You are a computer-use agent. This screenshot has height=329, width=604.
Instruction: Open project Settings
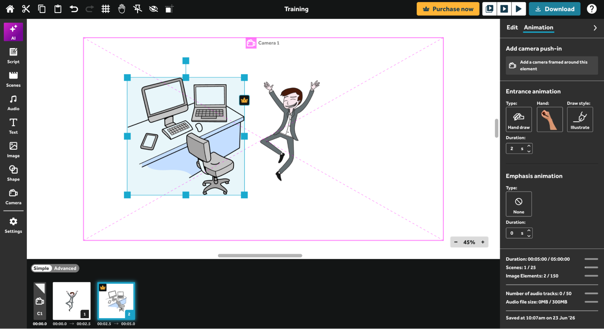(13, 226)
